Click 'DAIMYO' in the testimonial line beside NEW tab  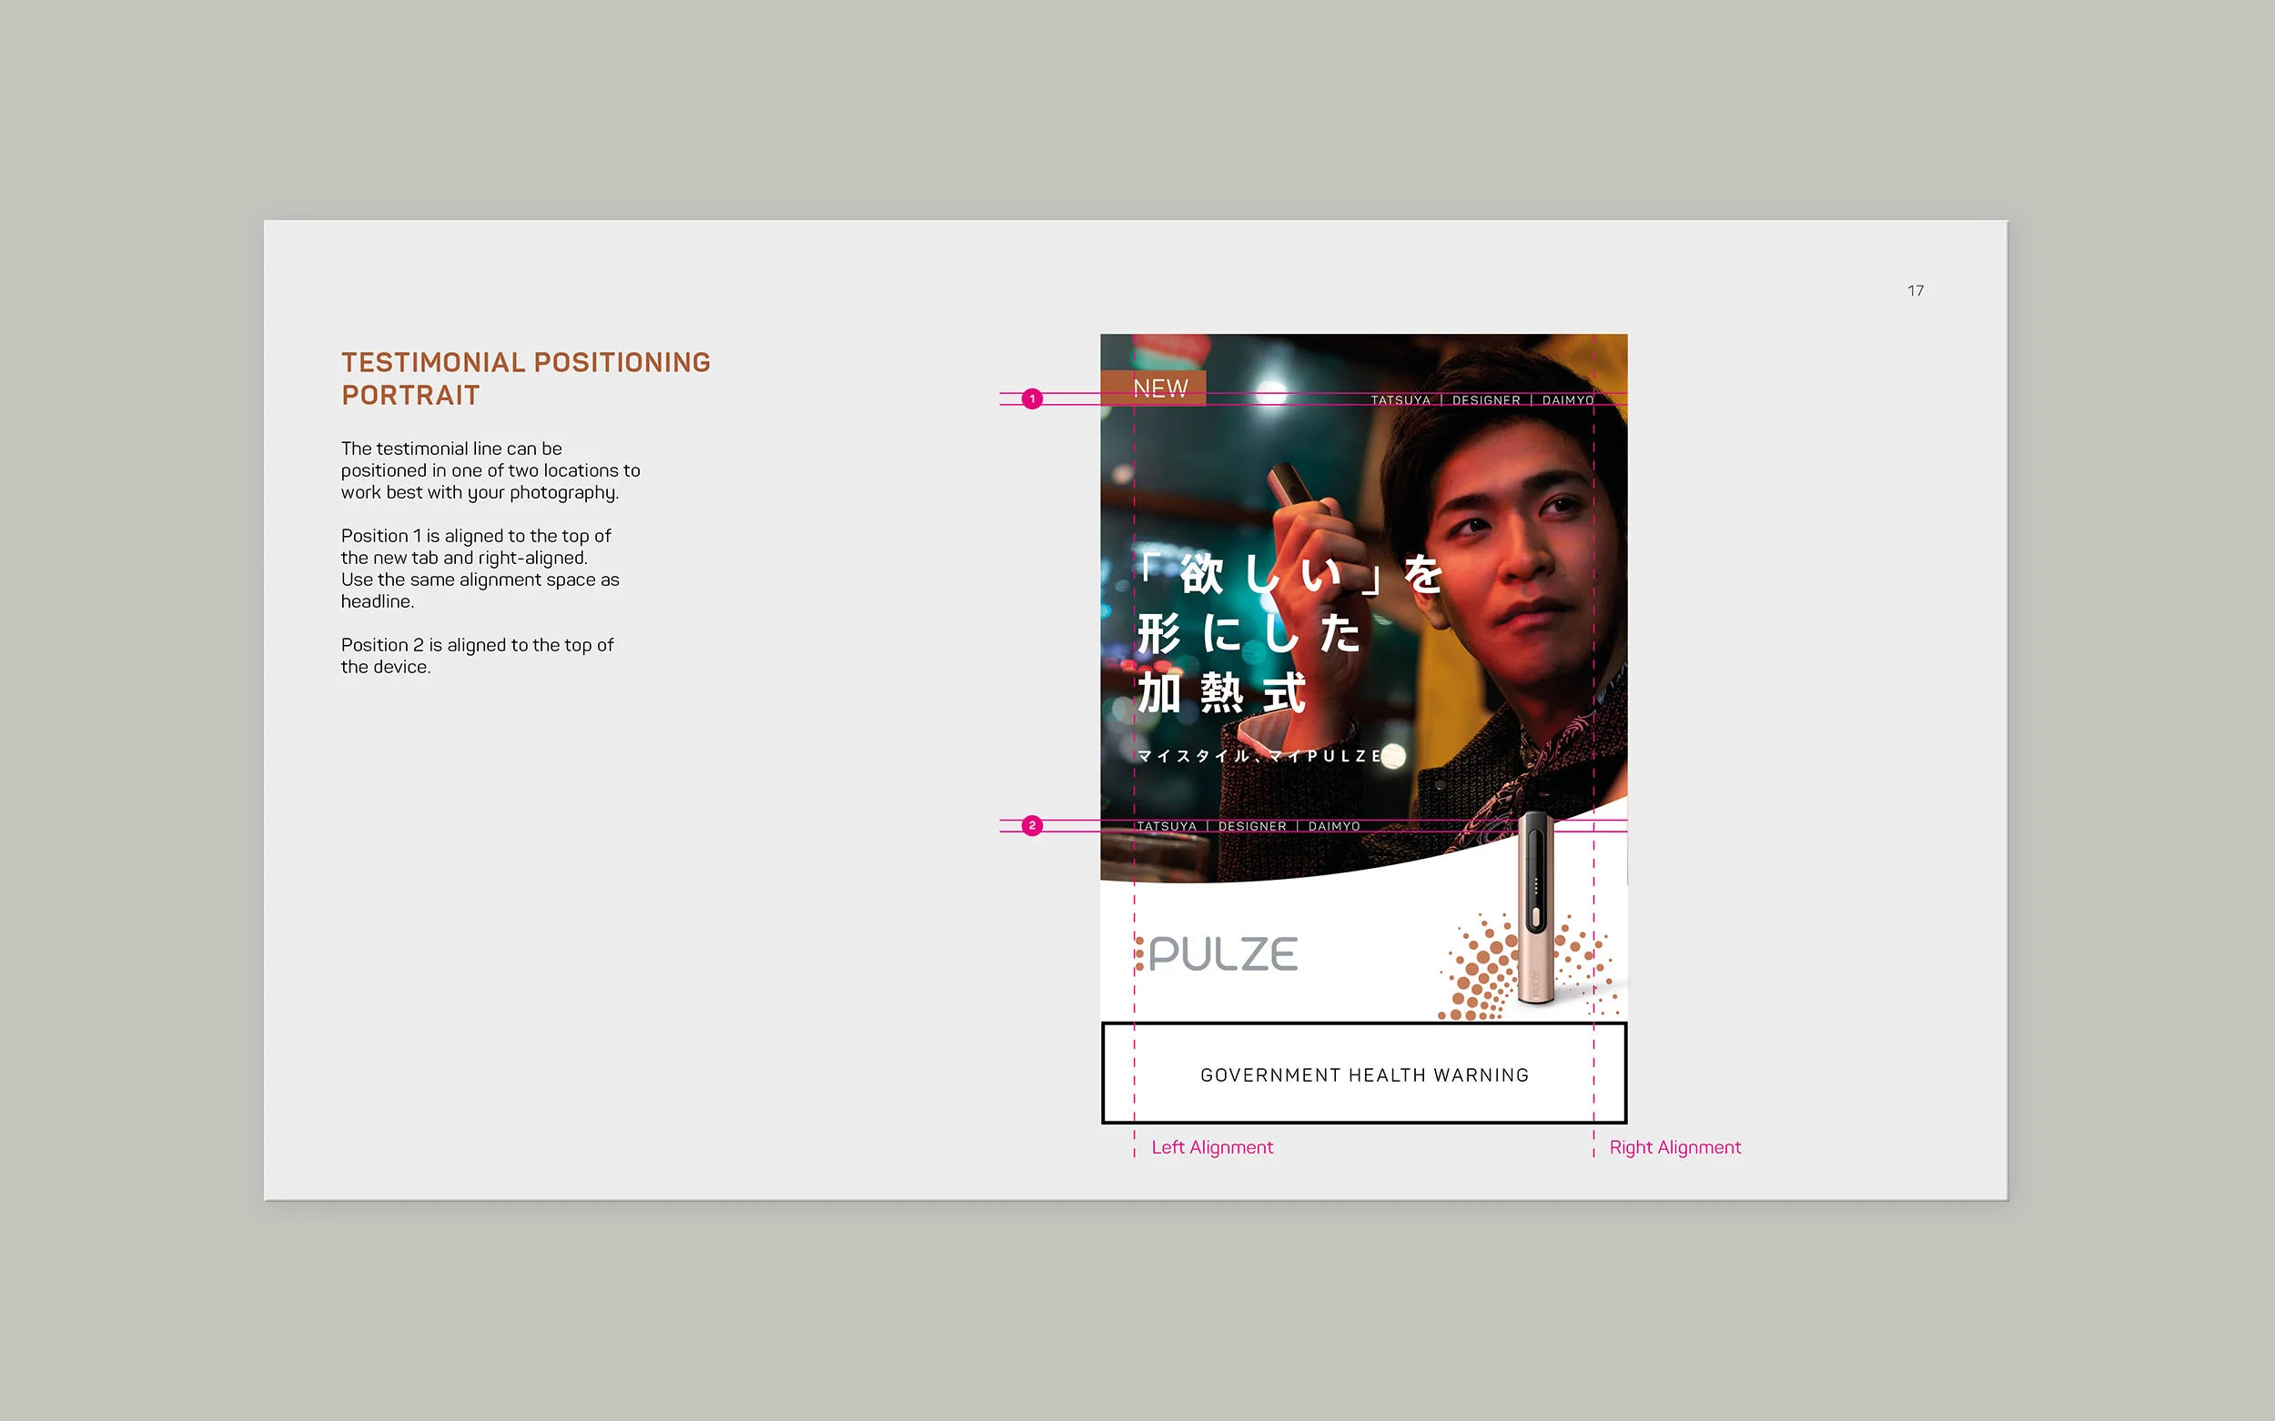(1568, 400)
